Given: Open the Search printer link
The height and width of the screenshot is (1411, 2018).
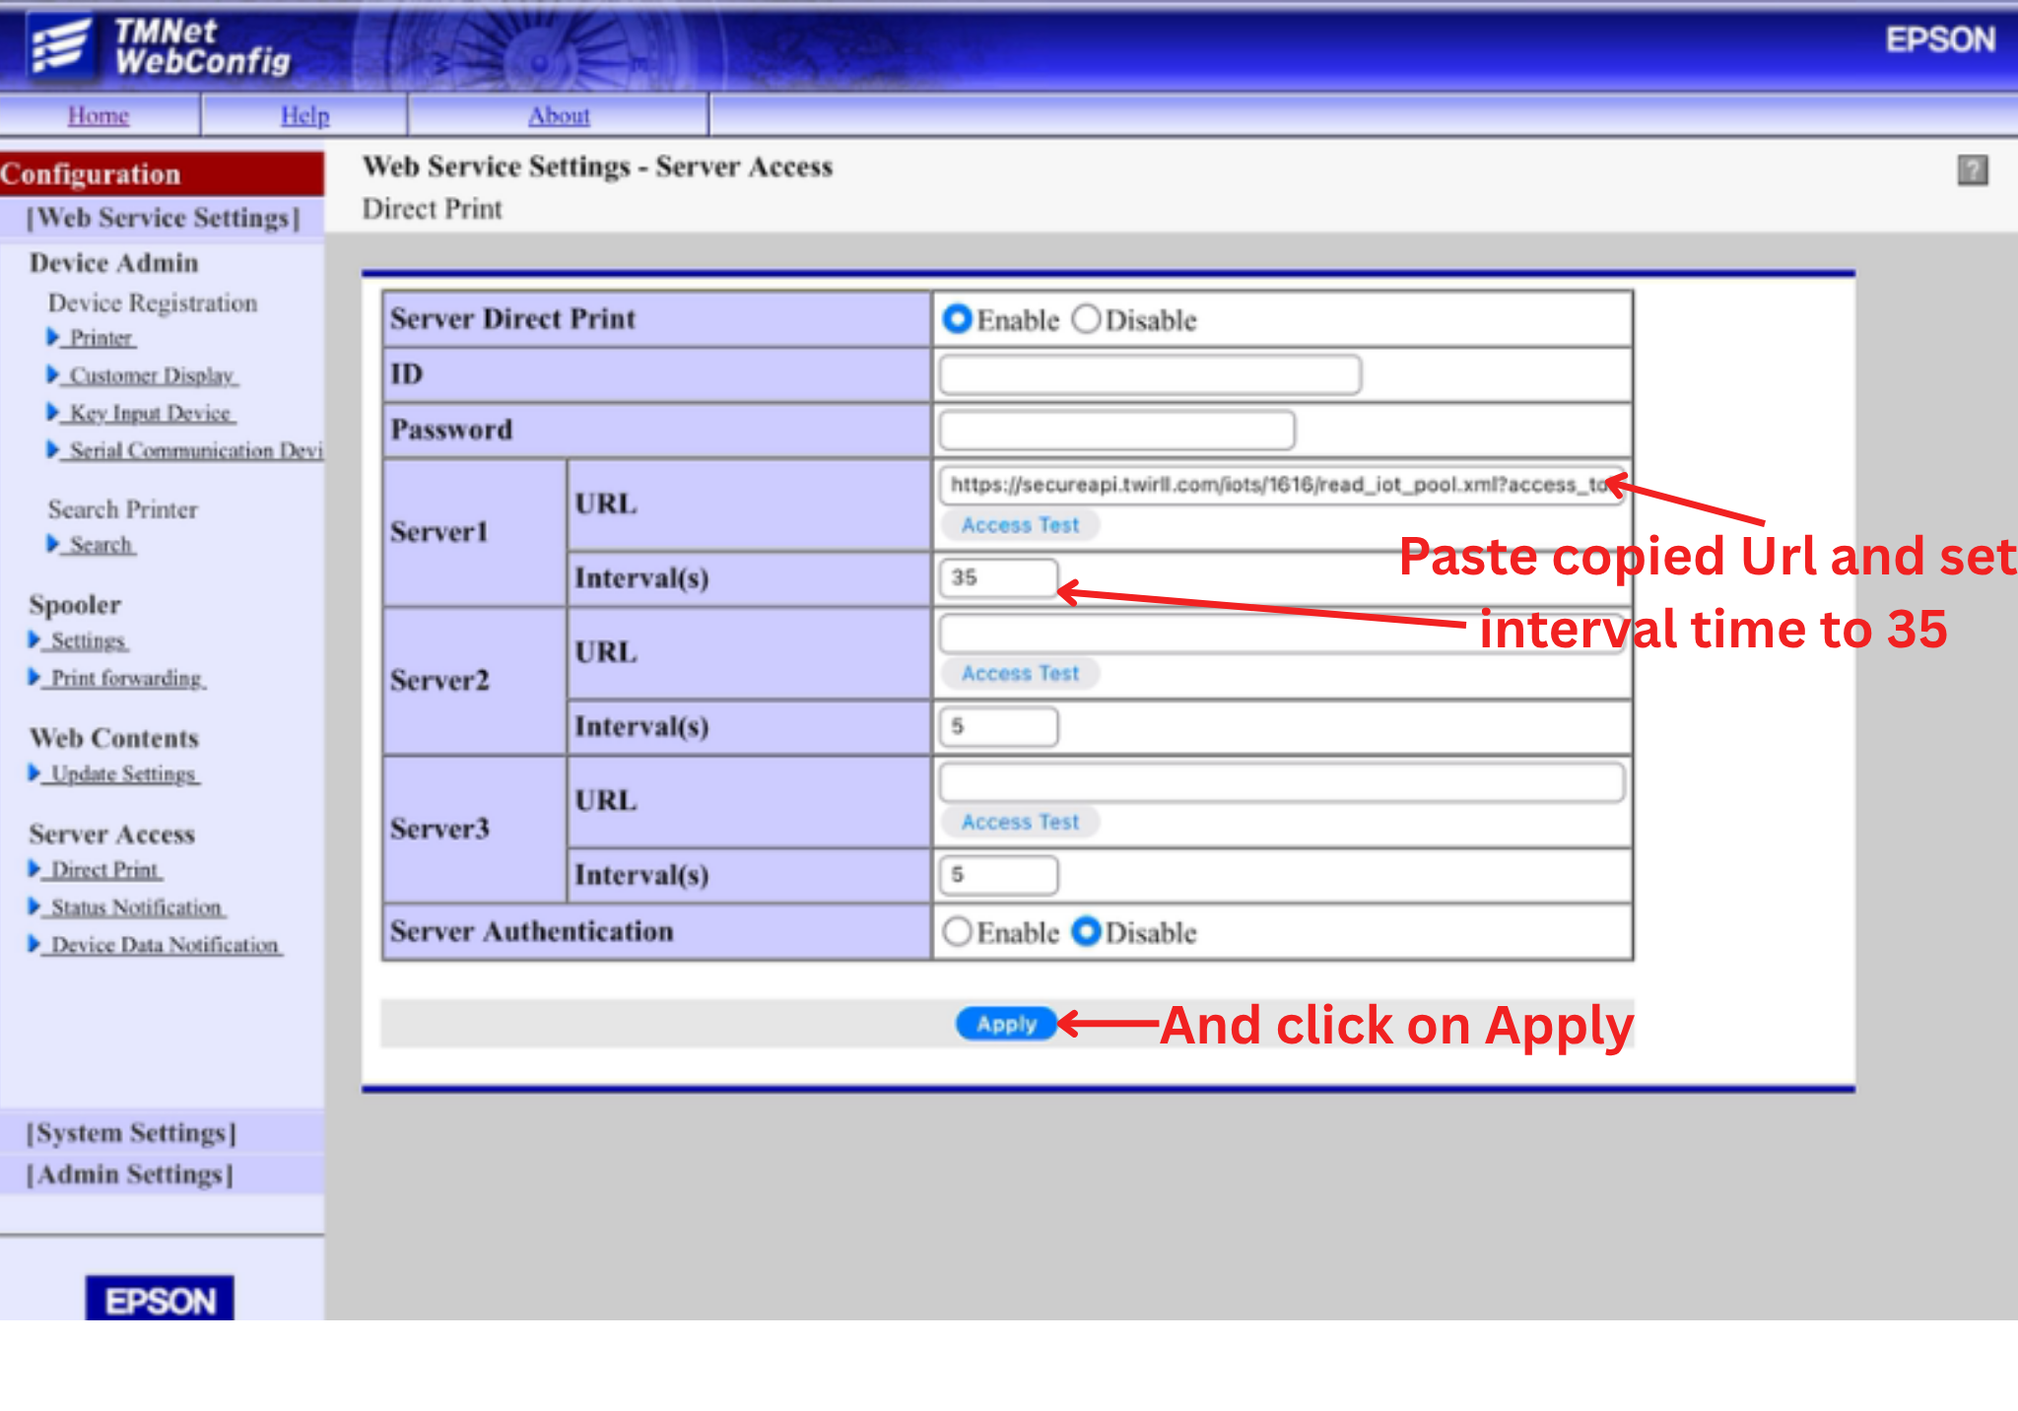Looking at the screenshot, I should point(101,545).
